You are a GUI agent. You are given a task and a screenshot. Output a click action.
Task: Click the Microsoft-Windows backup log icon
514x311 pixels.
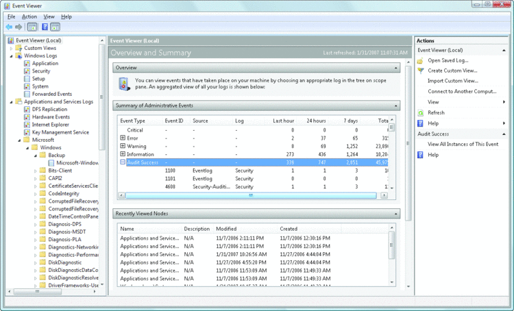pos(51,163)
